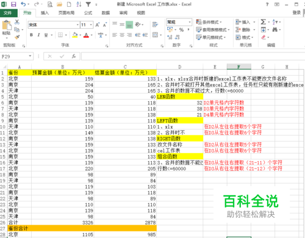This screenshot has width=305, height=238.
Task: Switch to the 插入 ribbon tab
Action: (45, 13)
